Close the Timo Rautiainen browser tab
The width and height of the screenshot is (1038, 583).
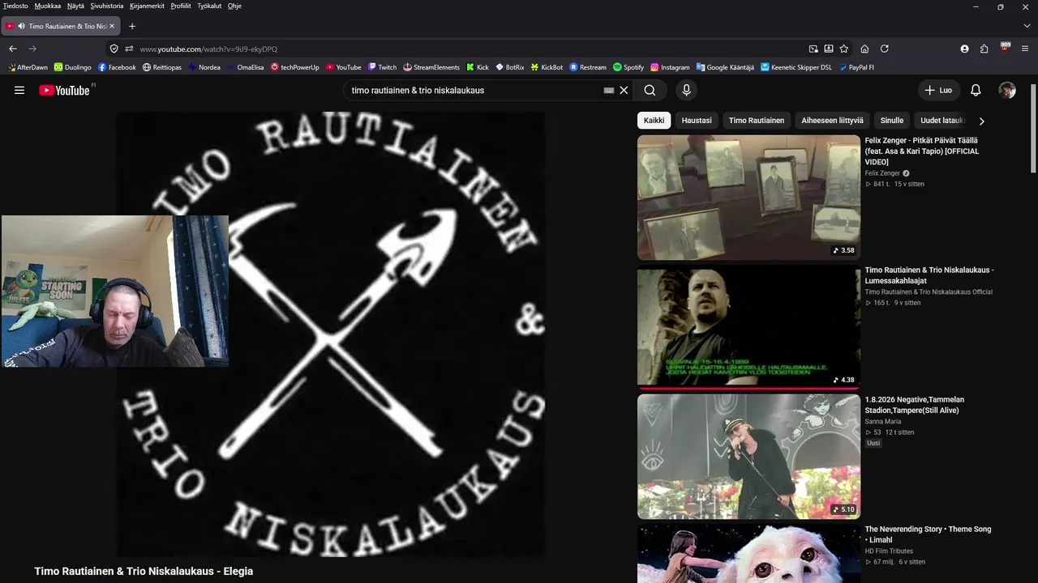(112, 26)
